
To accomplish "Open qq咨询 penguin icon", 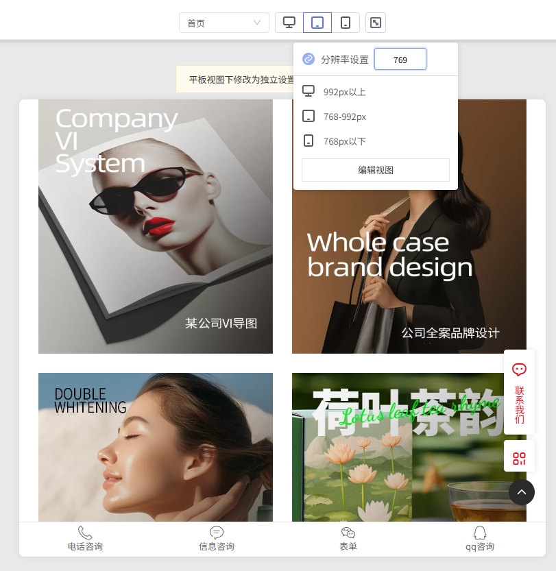I will (479, 533).
